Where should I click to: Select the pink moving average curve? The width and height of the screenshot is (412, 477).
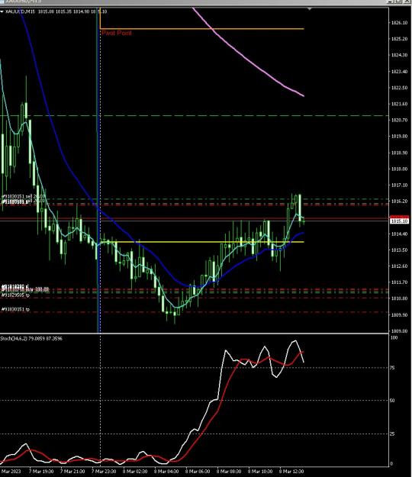coord(248,60)
